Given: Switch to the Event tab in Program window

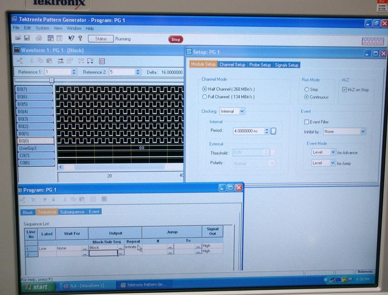Looking at the screenshot, I should tap(94, 212).
